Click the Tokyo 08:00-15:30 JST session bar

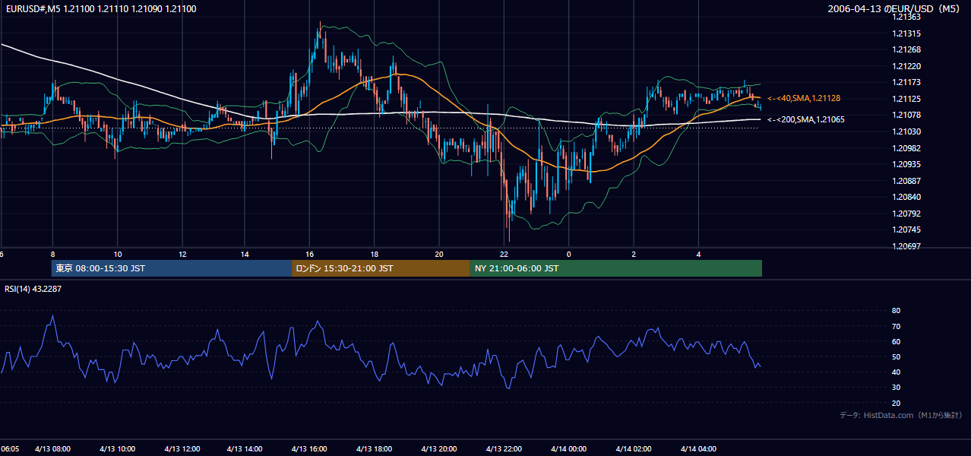pos(172,268)
